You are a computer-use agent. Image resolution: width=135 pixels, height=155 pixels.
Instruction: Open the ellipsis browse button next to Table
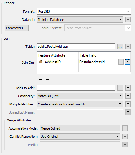point(120,47)
